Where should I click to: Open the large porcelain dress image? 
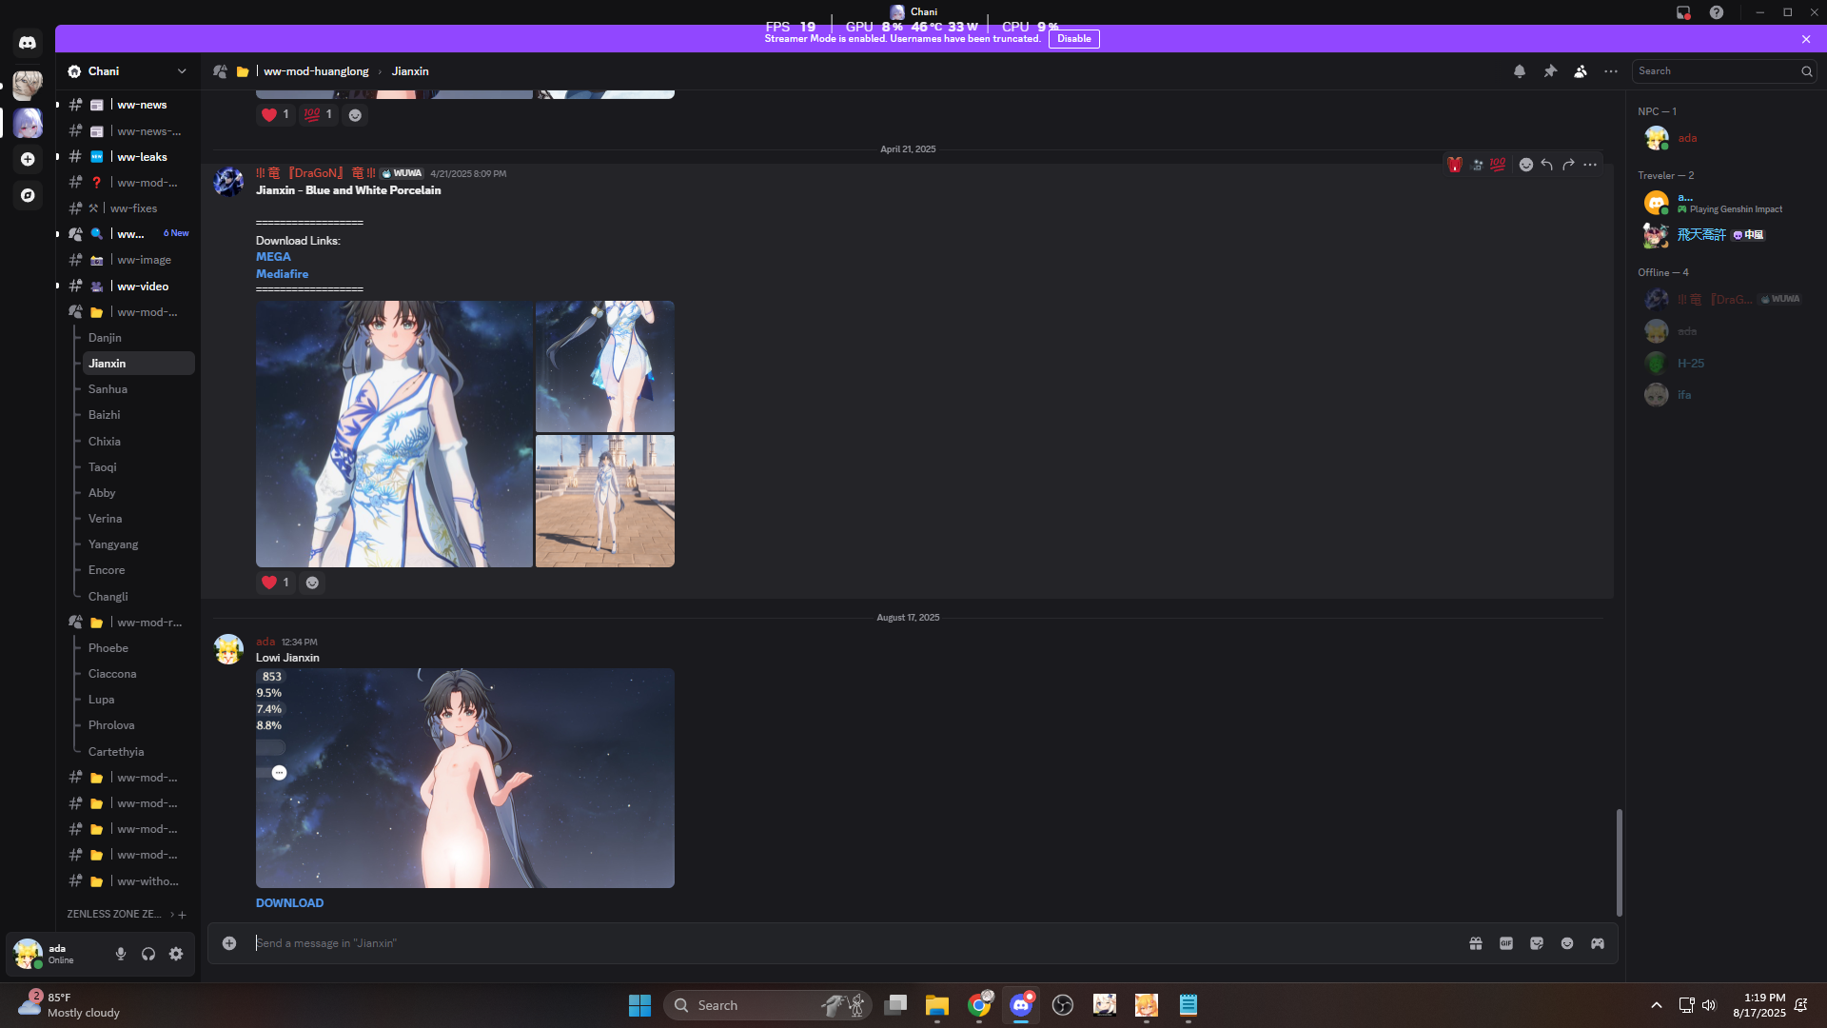(x=394, y=434)
